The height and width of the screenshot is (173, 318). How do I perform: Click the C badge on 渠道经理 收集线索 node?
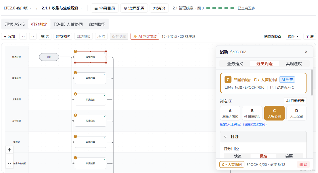coord(75,73)
